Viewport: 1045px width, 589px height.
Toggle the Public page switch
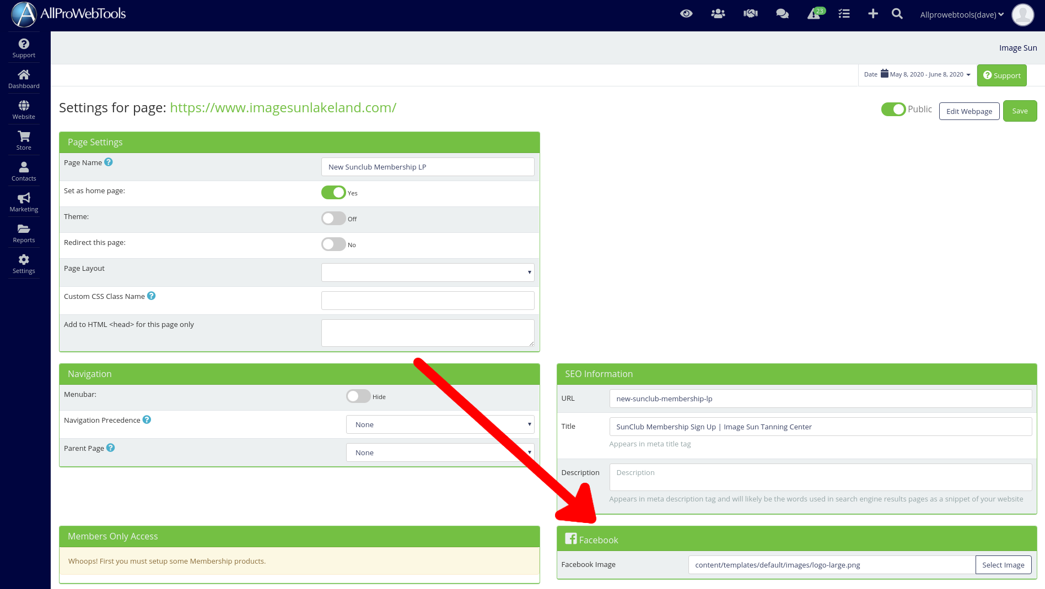[893, 110]
